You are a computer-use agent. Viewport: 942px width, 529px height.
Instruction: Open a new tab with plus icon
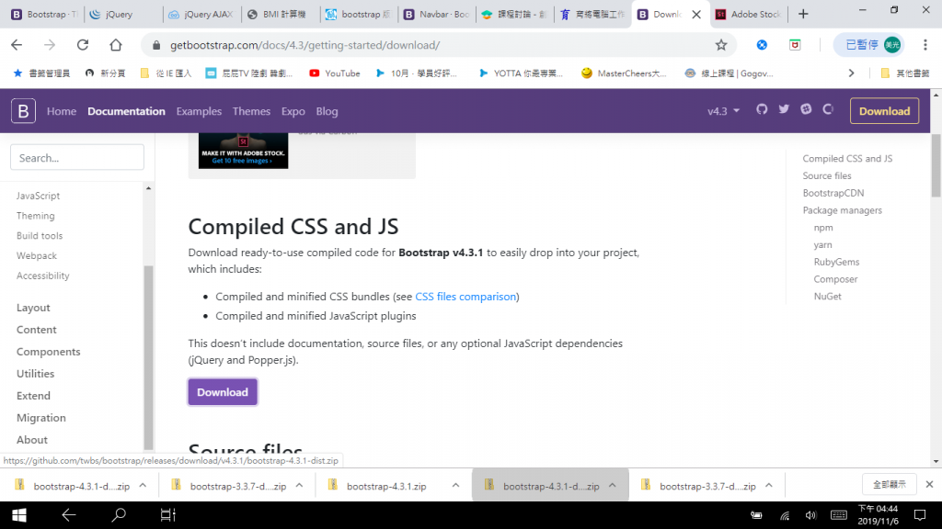[803, 14]
